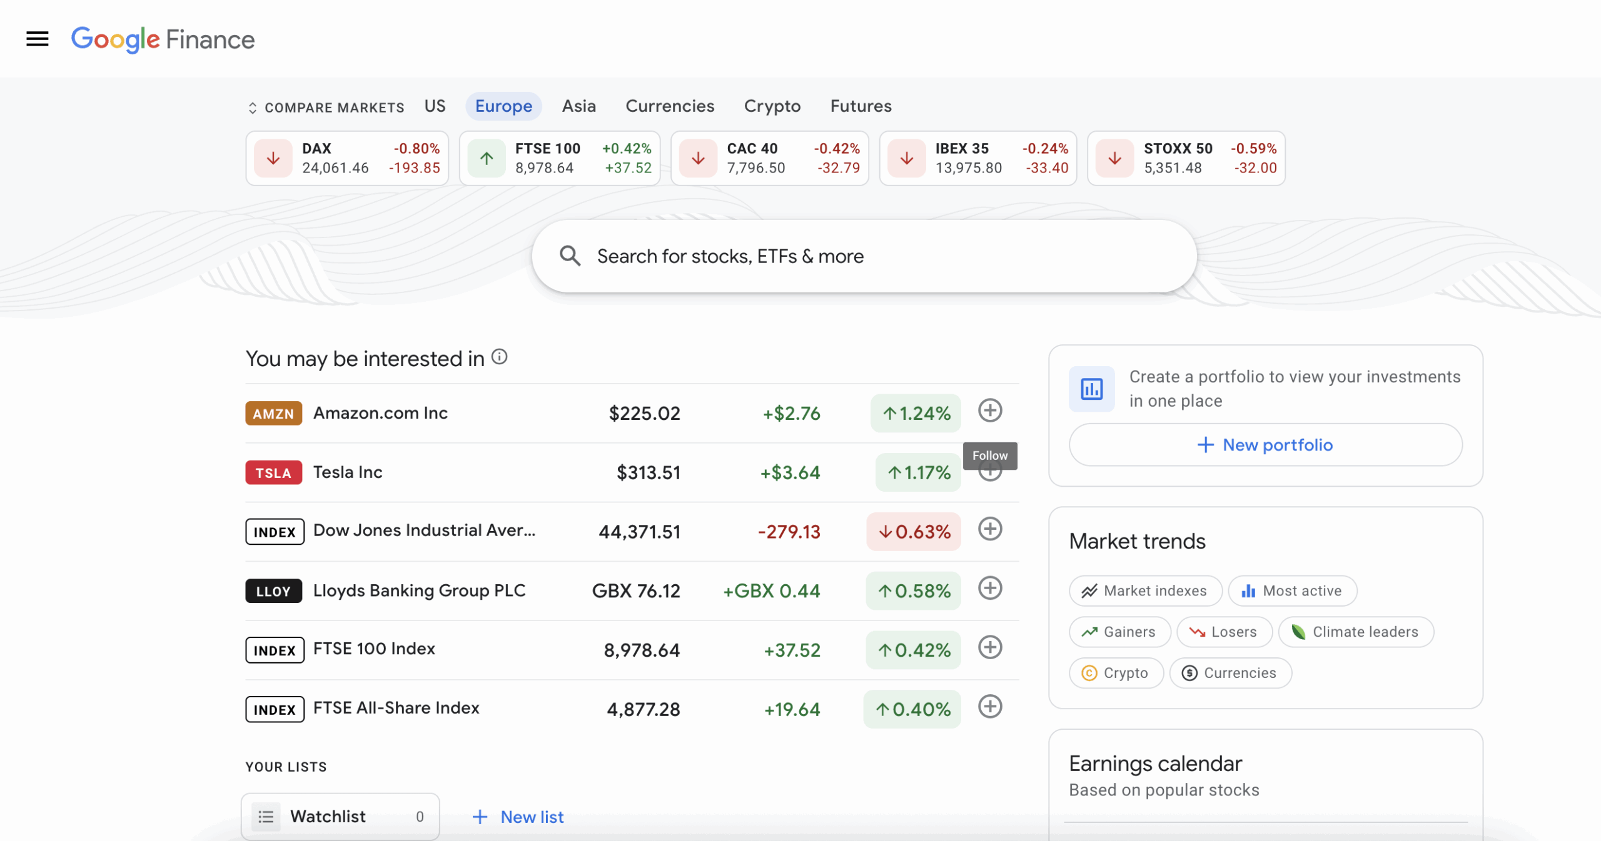The height and width of the screenshot is (841, 1601).
Task: Open Currencies chip in Market trends
Action: click(1230, 674)
